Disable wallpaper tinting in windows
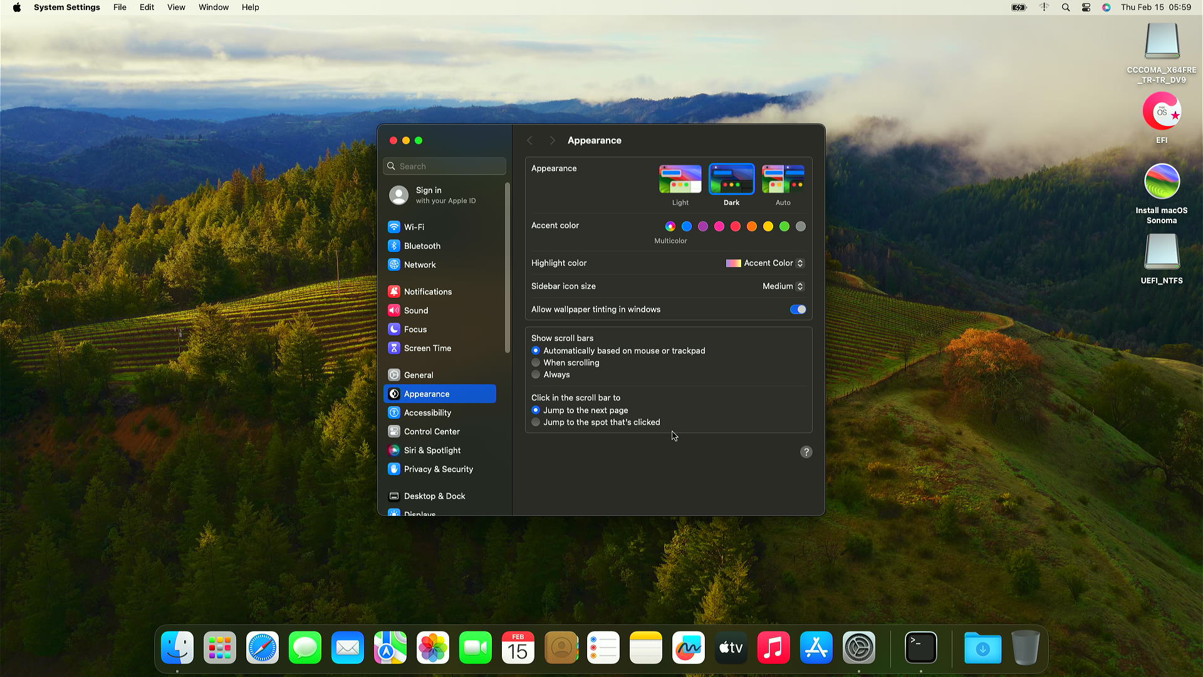1203x677 pixels. [x=798, y=310]
